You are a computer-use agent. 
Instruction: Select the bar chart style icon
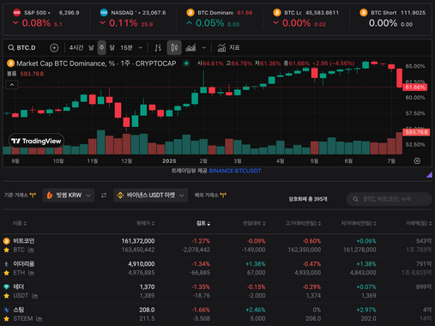click(x=158, y=48)
